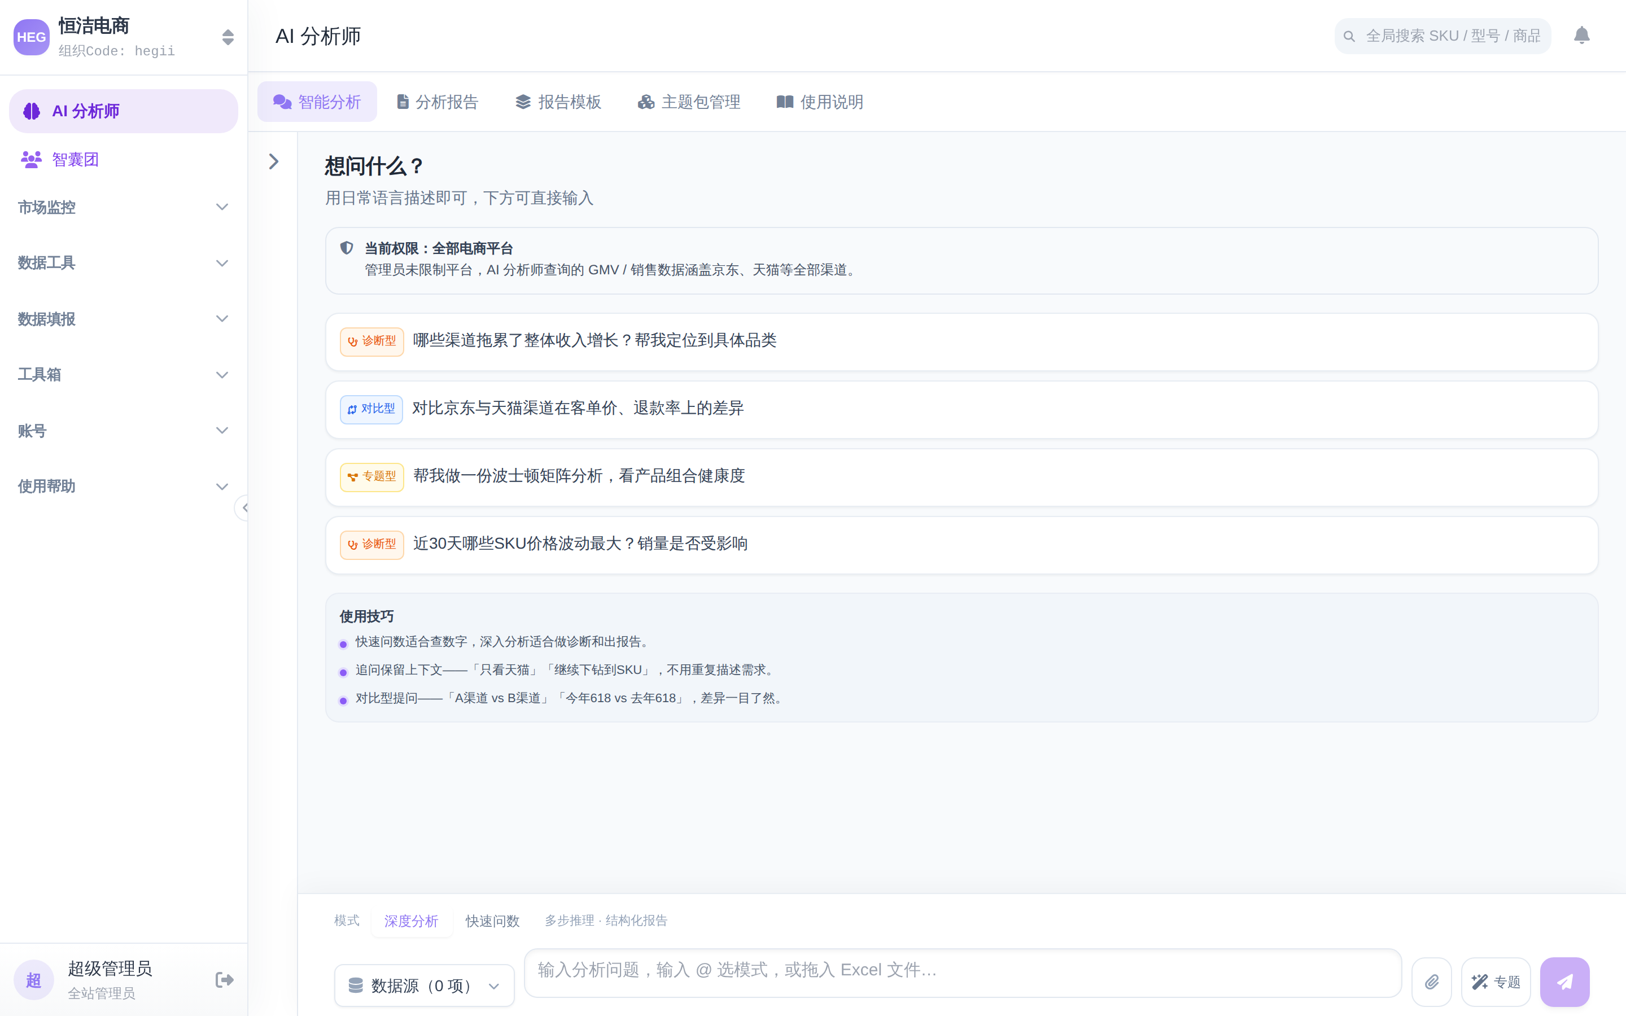Click the 超 user avatar
1626x1016 pixels.
click(34, 980)
